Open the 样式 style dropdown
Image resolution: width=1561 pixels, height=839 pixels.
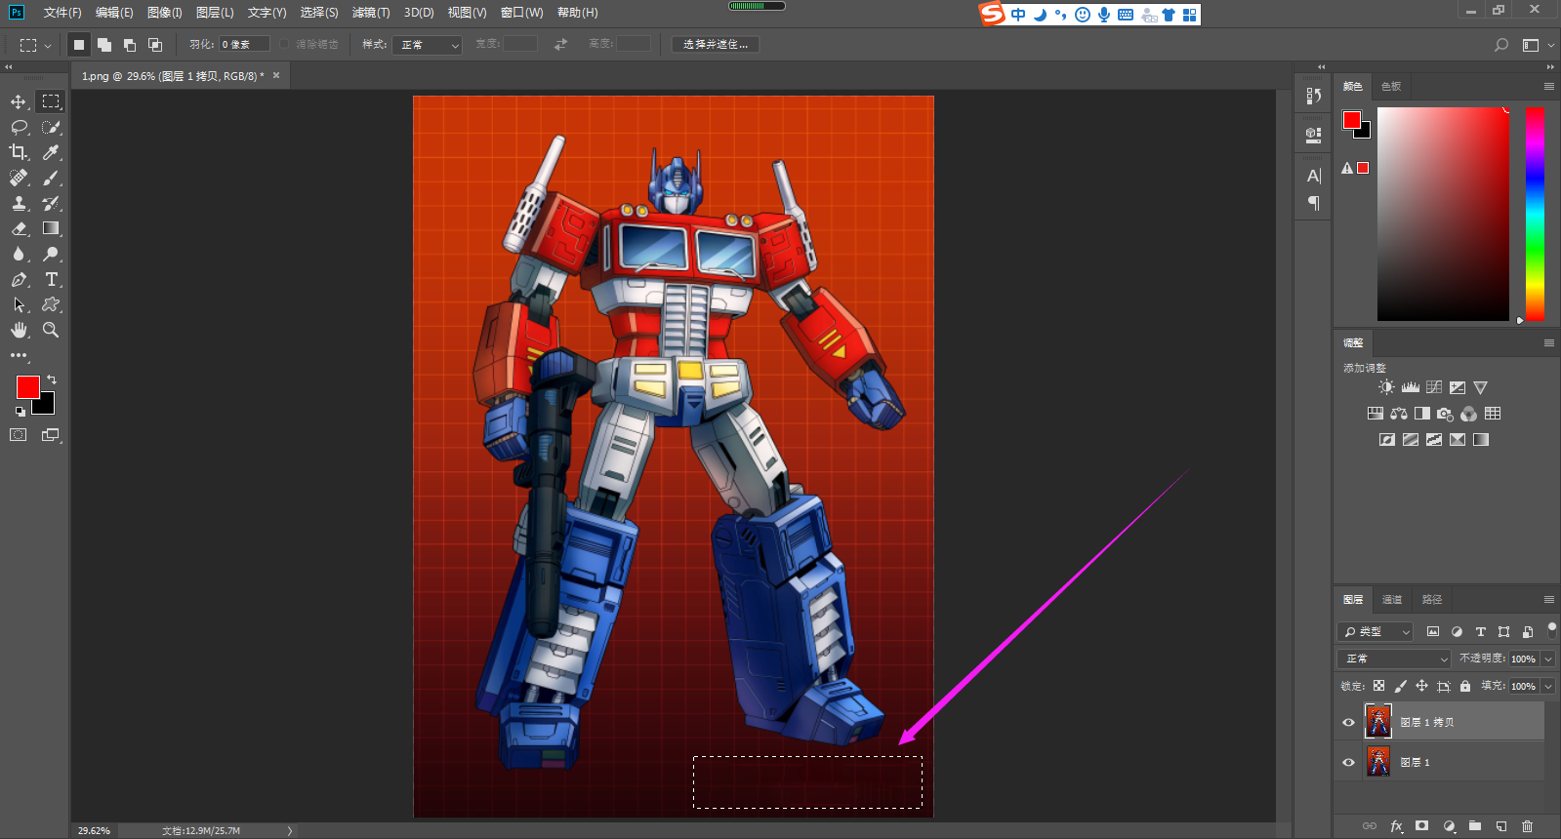pyautogui.click(x=427, y=45)
